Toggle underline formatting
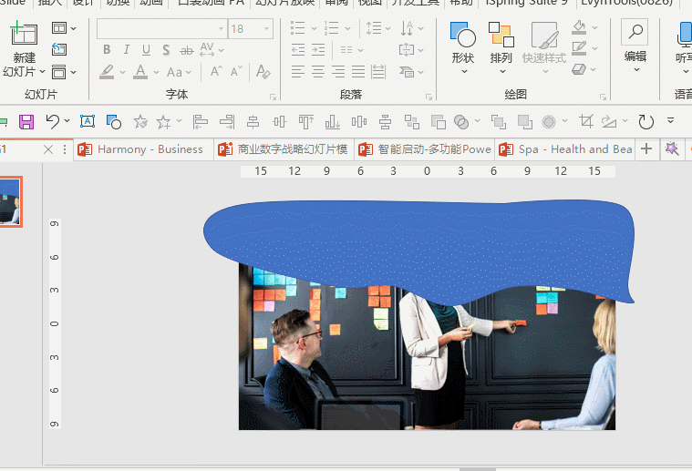Screen dimensions: 692x471 pyautogui.click(x=146, y=49)
